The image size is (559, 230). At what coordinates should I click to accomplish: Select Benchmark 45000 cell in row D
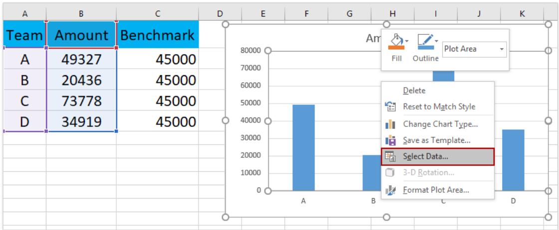(158, 121)
